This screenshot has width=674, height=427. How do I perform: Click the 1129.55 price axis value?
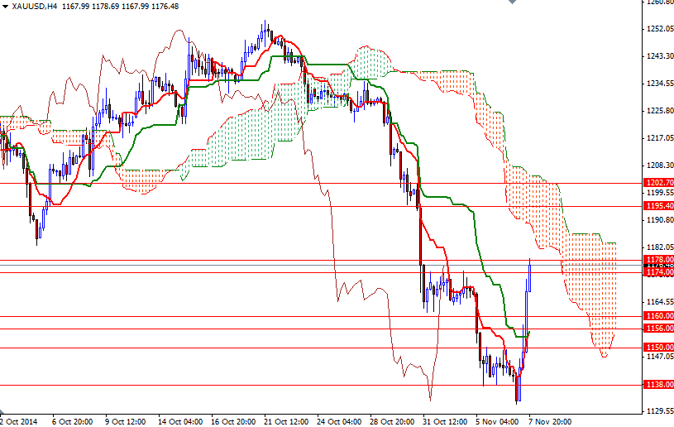click(660, 410)
